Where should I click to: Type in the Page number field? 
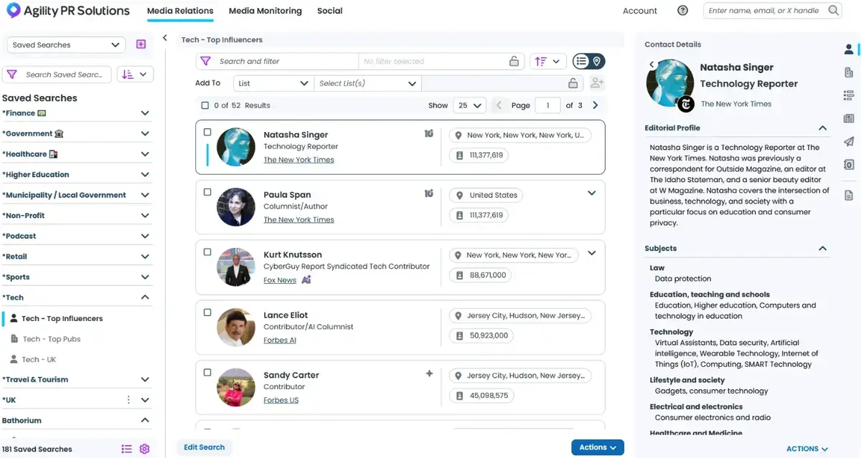pyautogui.click(x=547, y=105)
